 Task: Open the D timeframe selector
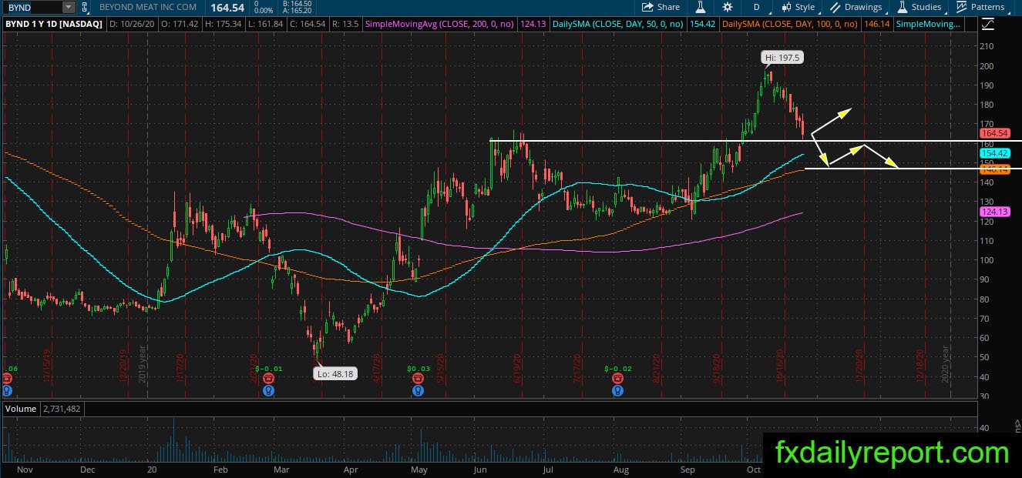tap(756, 7)
